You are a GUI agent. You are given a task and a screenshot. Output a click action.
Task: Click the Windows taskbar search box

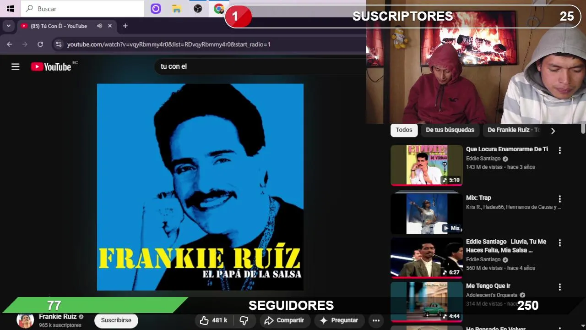pos(82,8)
